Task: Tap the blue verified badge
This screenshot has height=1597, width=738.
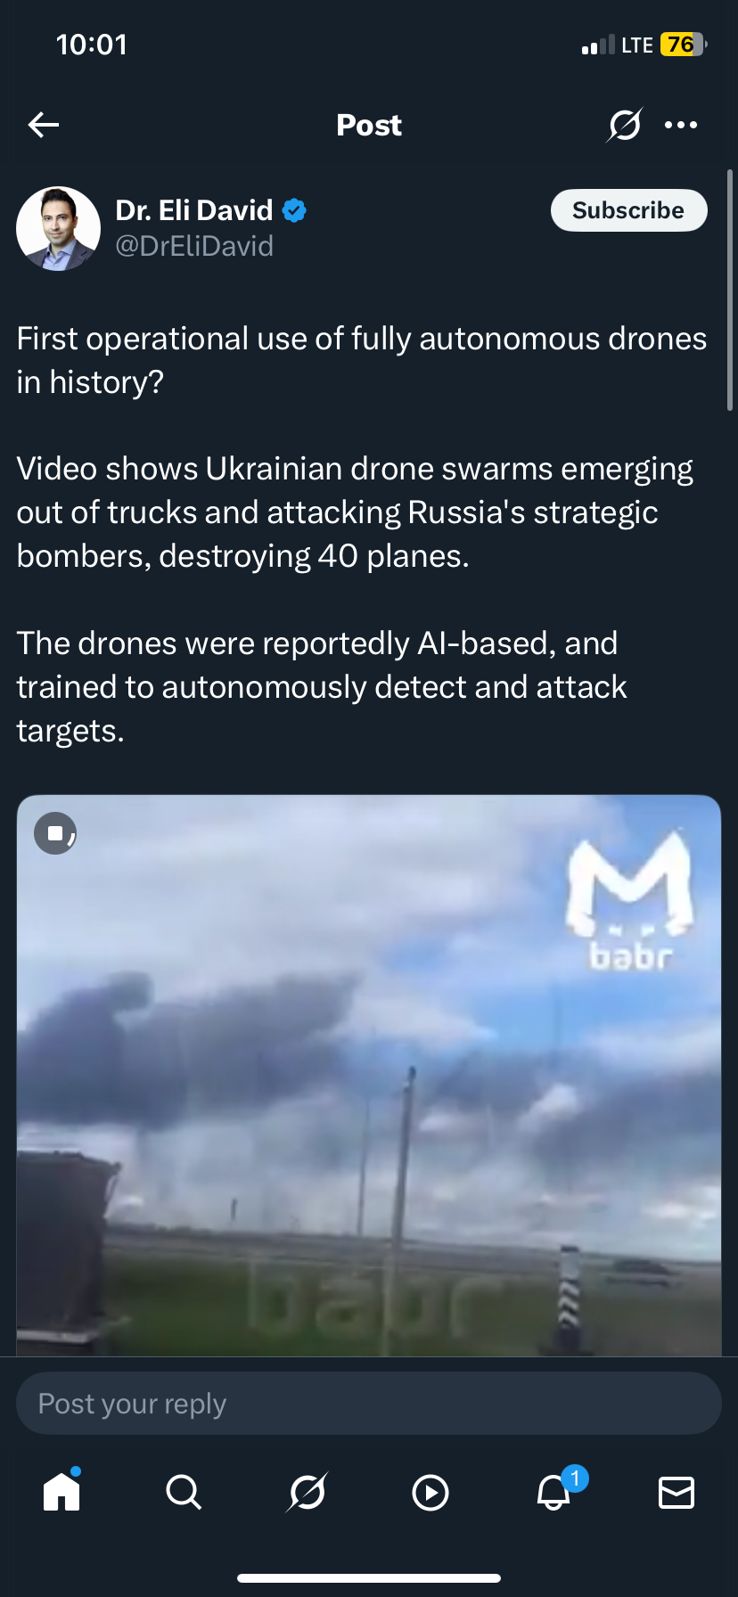Action: point(294,210)
